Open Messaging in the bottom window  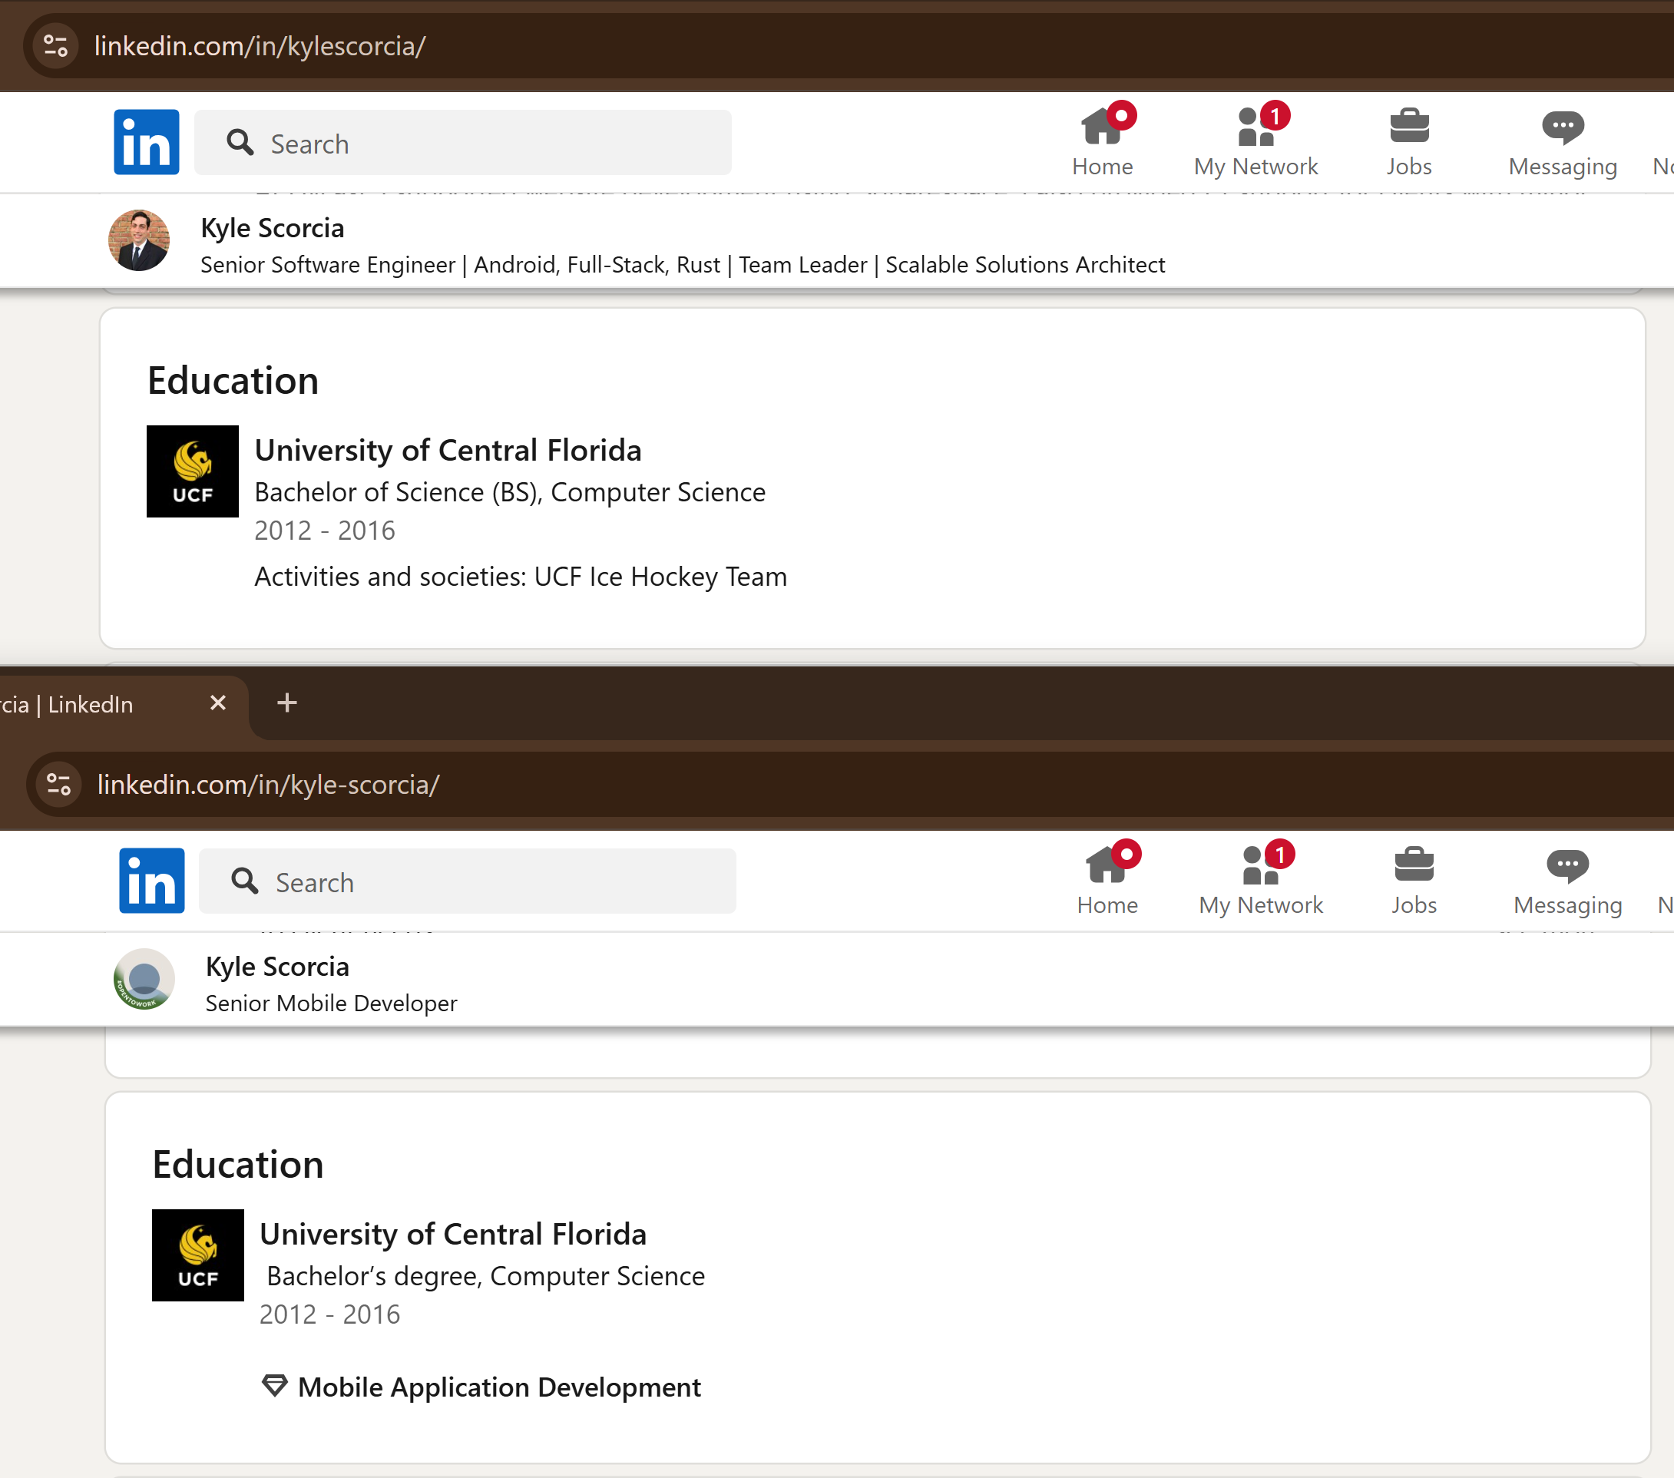click(x=1567, y=882)
